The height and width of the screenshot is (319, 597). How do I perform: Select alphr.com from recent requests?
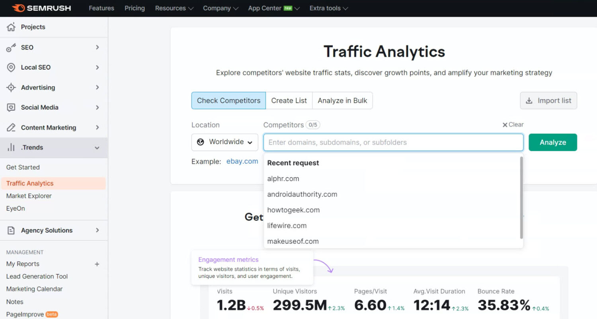click(283, 178)
